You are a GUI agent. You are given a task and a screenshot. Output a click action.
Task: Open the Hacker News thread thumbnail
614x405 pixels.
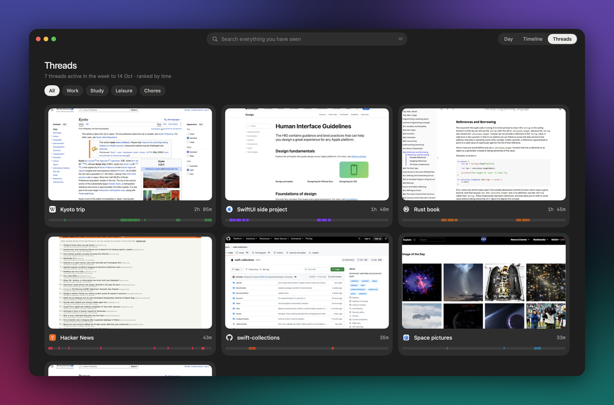pos(130,283)
